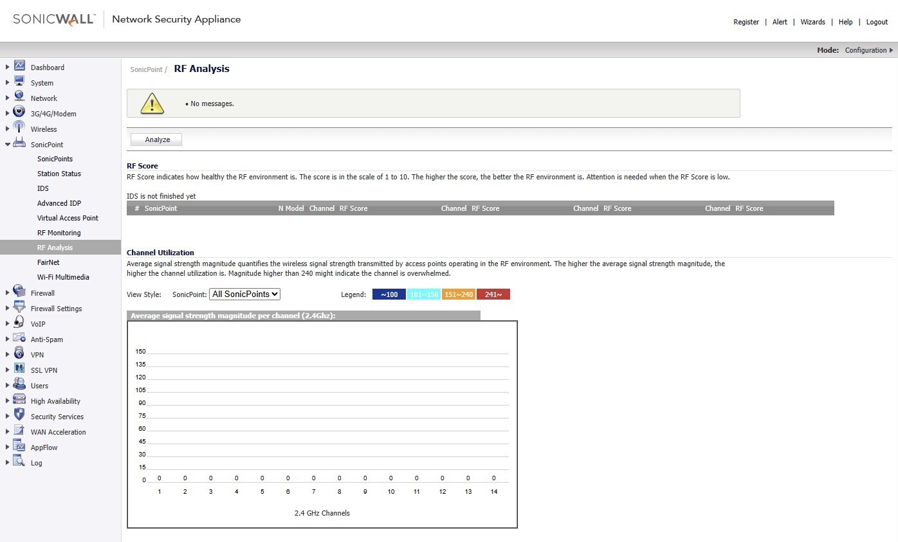Expand the Dashboard menu arrow
Image resolution: width=898 pixels, height=542 pixels.
click(8, 67)
